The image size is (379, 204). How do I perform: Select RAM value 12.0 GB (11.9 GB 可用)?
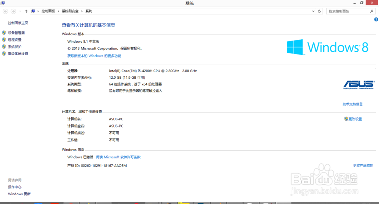click(127, 78)
